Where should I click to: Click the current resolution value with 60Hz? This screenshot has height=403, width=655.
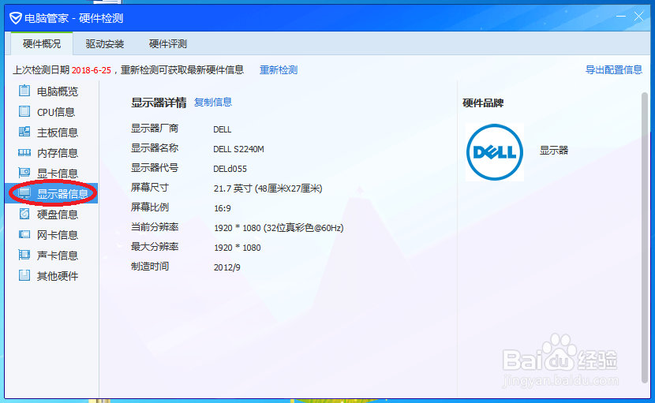279,228
